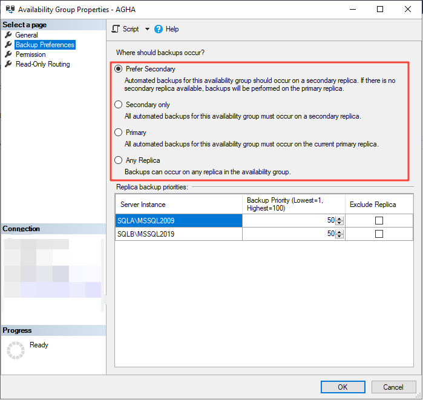Viewport: 423px width, 400px height.
Task: Click the wrench icon beside Permission
Action: coord(8,54)
